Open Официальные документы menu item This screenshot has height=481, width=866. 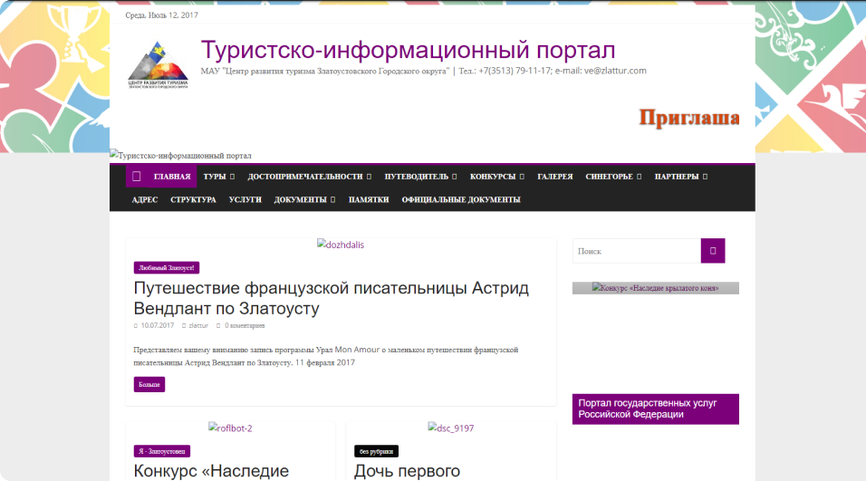click(461, 199)
